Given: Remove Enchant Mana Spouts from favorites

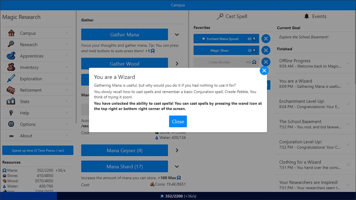Looking at the screenshot, I should 266,39.
